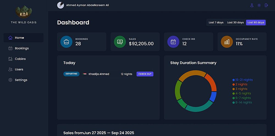
Task: Open the user account profile icon
Action: pos(252,5)
